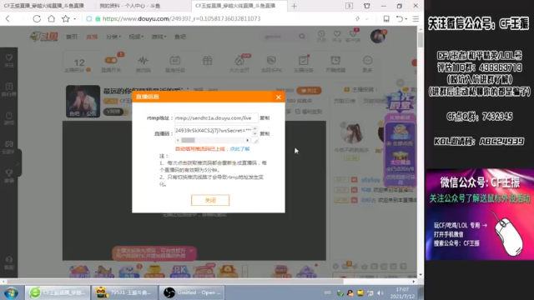Click the rtmp address field

pyautogui.click(x=216, y=118)
